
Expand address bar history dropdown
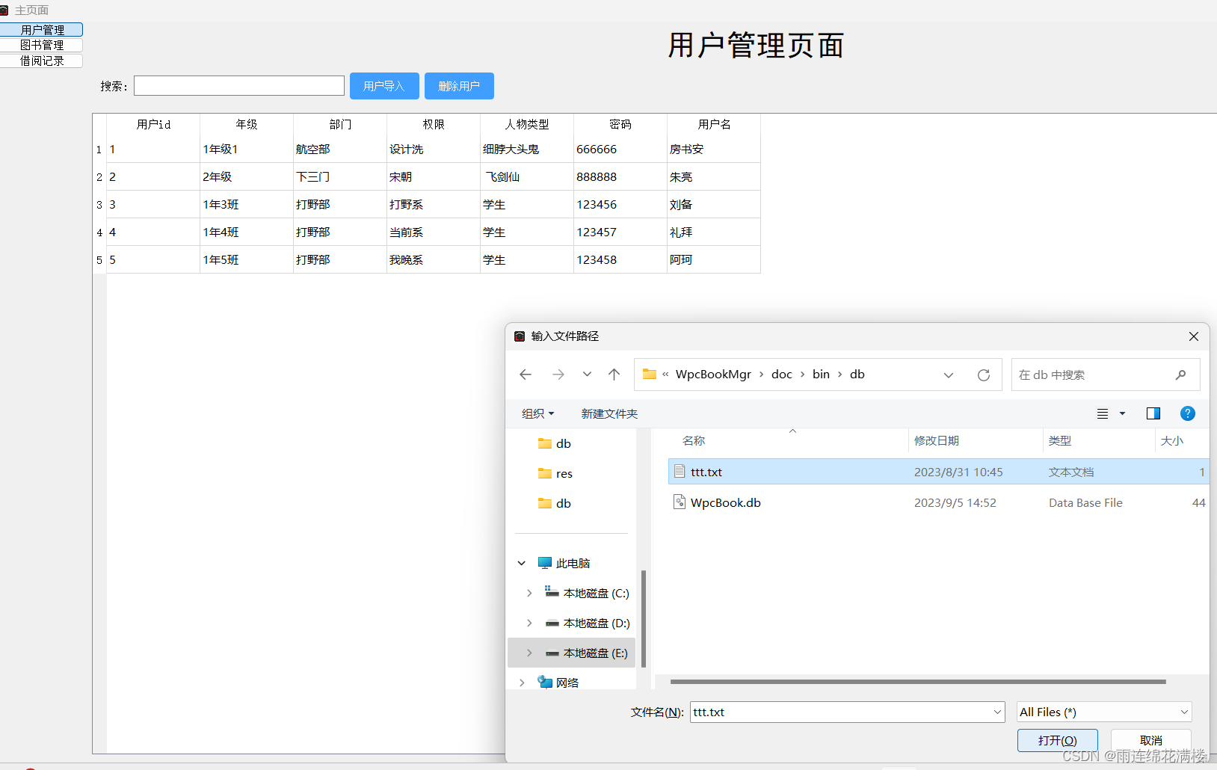pos(949,375)
